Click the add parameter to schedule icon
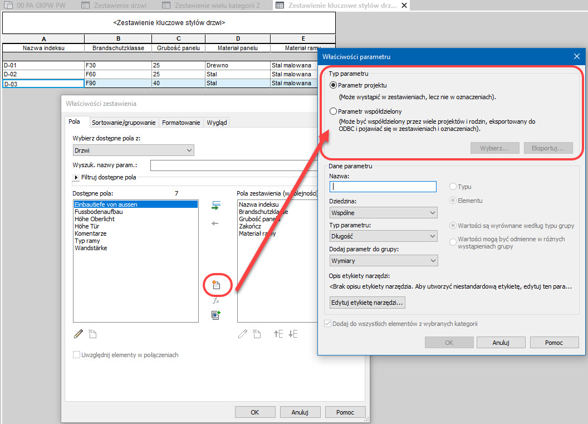Screen dimensions: 588x424 (x=216, y=206)
